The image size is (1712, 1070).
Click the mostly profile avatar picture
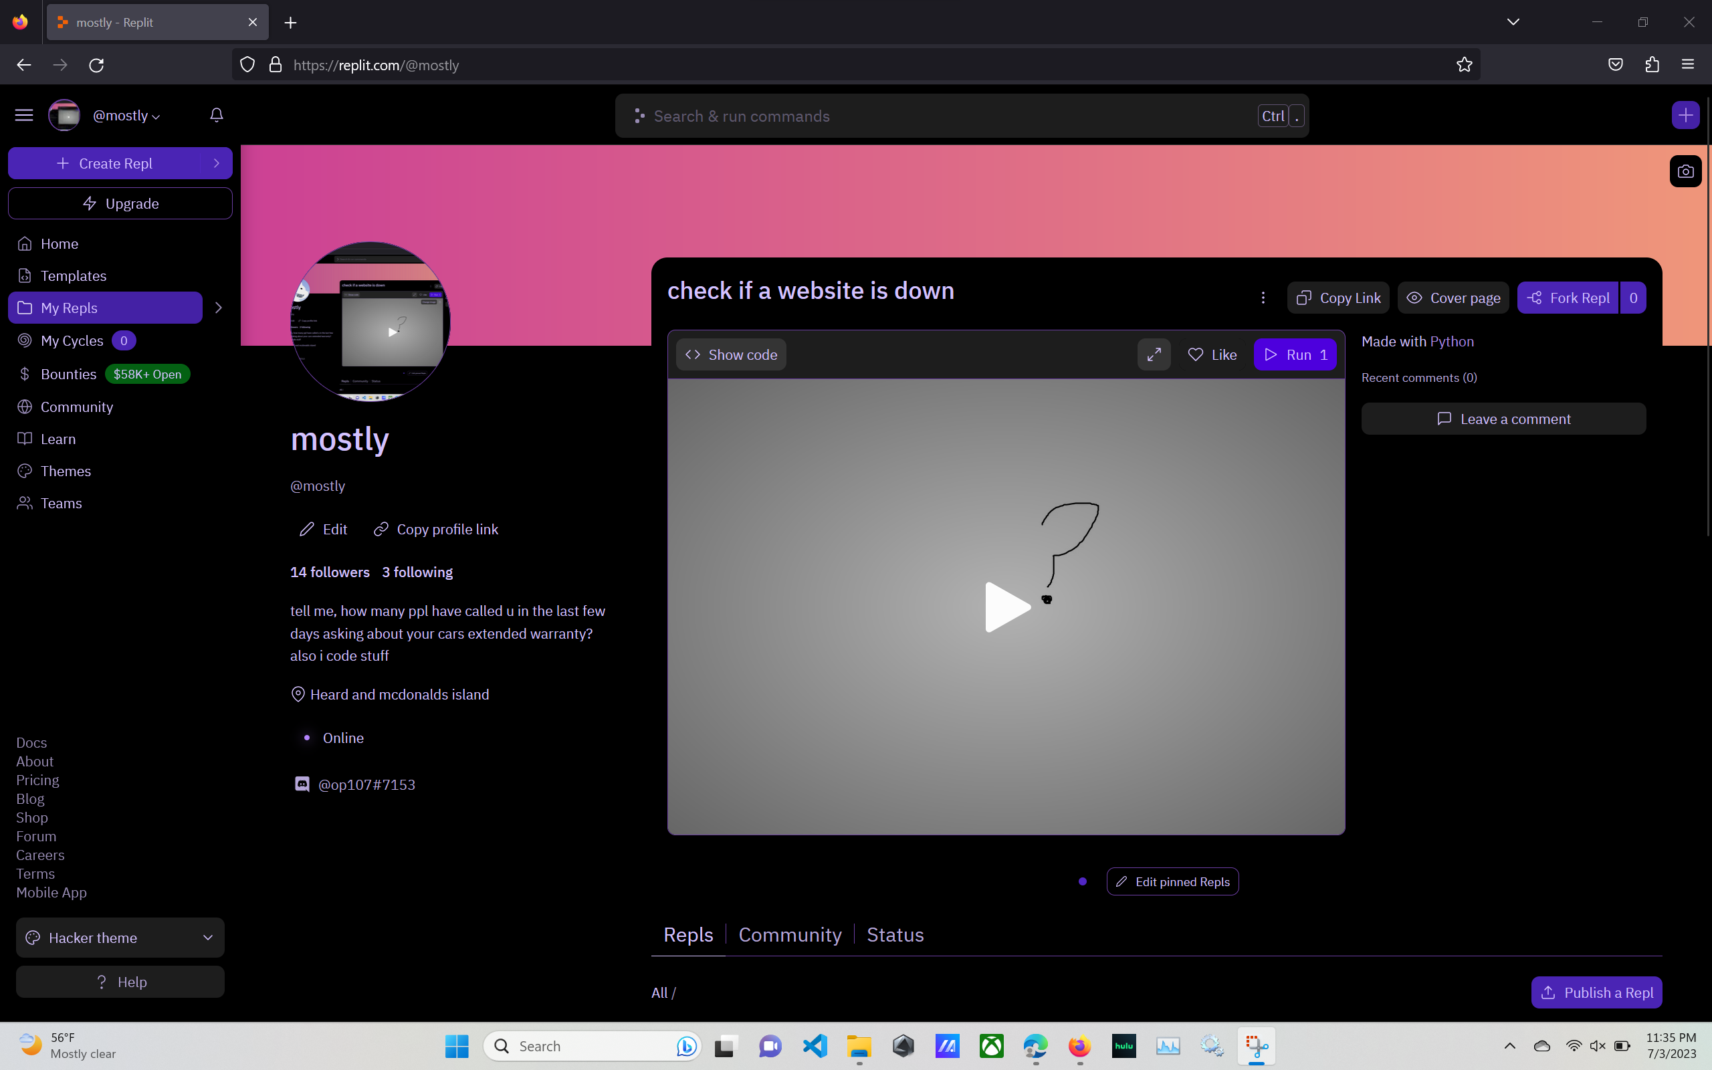[x=370, y=322]
